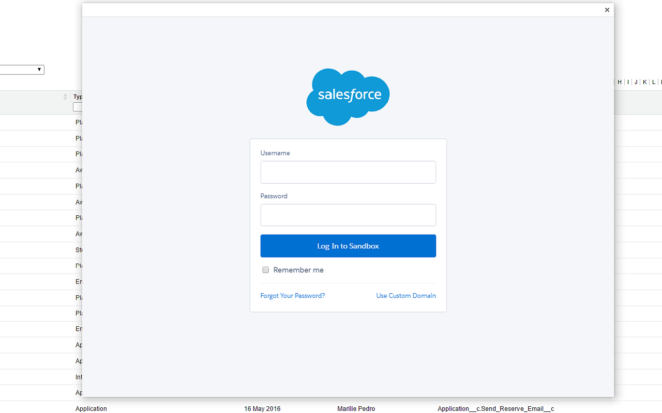Jump to entries starting with K
This screenshot has height=413, width=662.
pyautogui.click(x=644, y=82)
